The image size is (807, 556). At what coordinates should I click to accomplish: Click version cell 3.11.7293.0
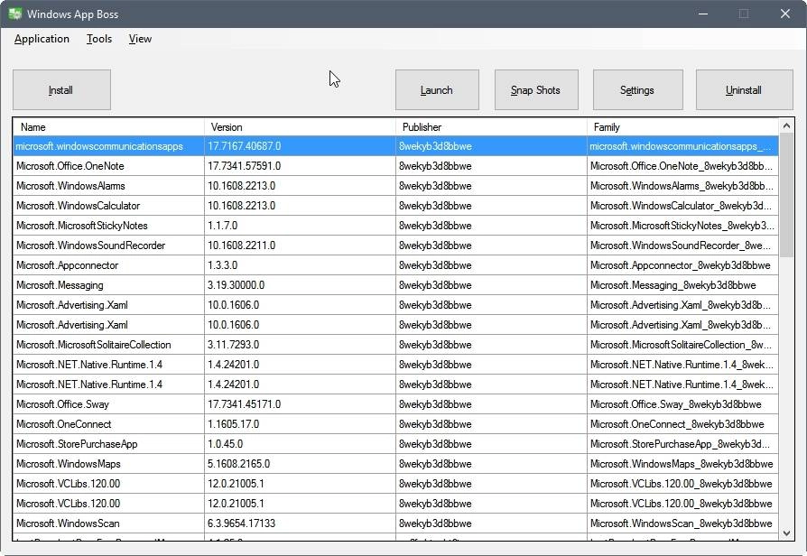pos(300,345)
